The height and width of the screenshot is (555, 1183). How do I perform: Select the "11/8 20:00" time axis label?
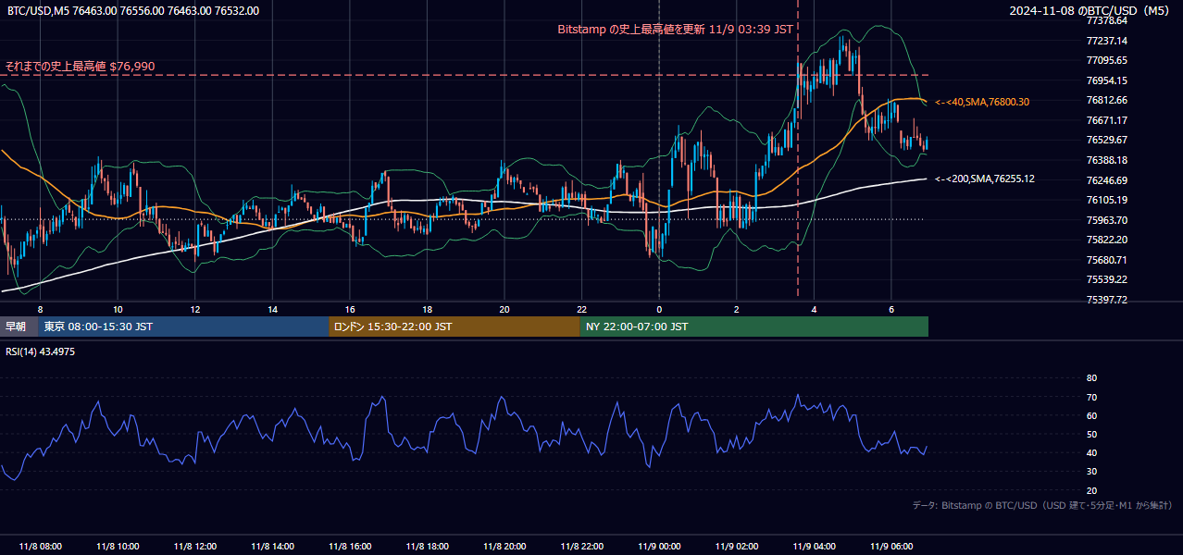point(504,547)
